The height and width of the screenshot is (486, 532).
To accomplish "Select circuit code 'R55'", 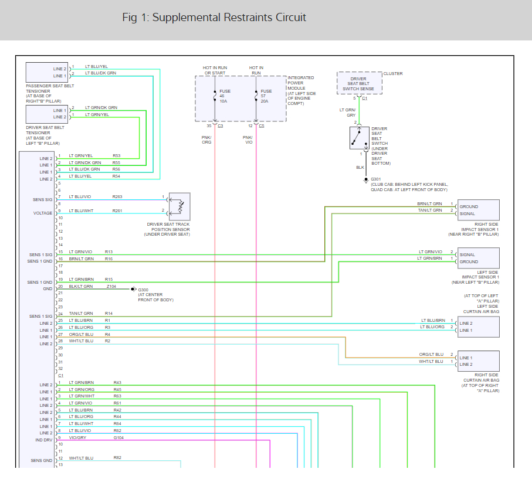I will pyautogui.click(x=116, y=163).
